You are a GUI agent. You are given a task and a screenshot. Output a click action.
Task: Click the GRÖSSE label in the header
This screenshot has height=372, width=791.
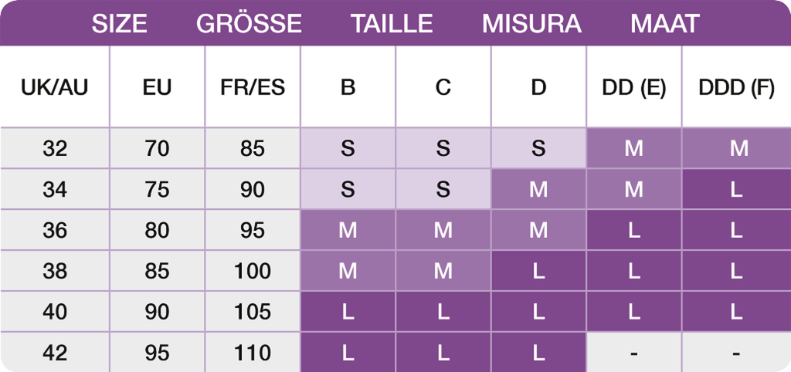coord(249,24)
